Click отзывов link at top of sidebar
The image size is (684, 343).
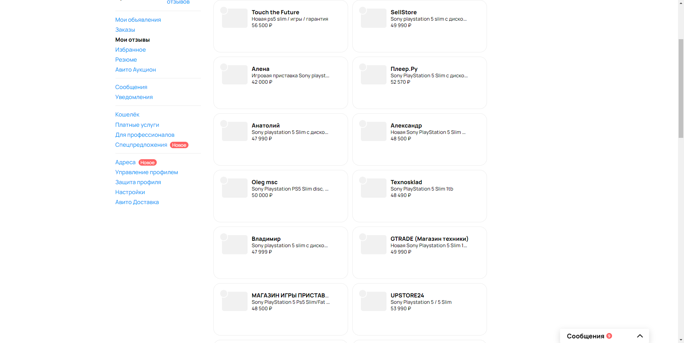[178, 2]
